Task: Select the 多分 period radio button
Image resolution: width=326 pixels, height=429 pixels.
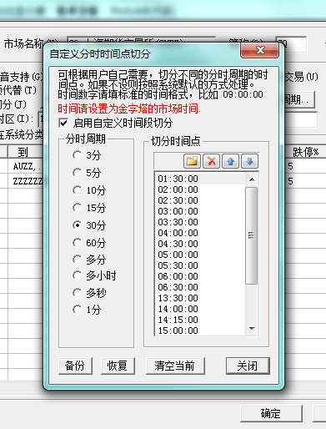Action: pyautogui.click(x=78, y=260)
